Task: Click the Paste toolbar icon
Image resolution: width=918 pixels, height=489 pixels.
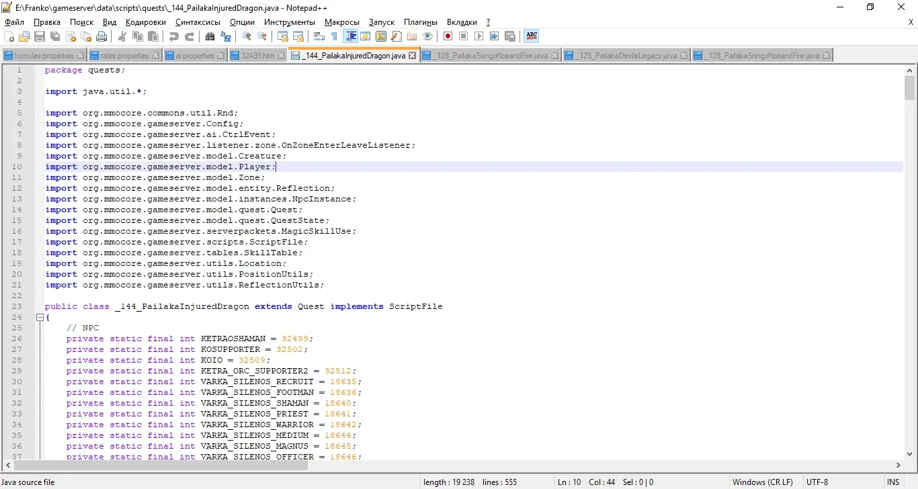Action: [x=153, y=36]
